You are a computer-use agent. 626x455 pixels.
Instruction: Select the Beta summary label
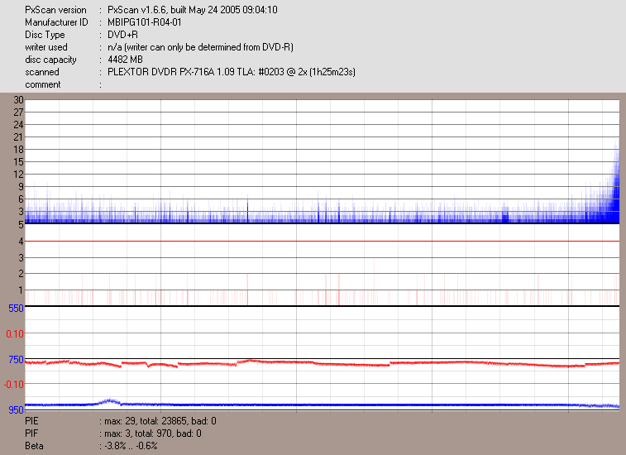[x=34, y=446]
